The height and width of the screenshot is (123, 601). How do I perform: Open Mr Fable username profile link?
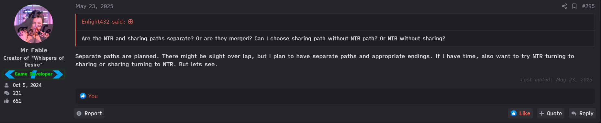pyautogui.click(x=34, y=50)
